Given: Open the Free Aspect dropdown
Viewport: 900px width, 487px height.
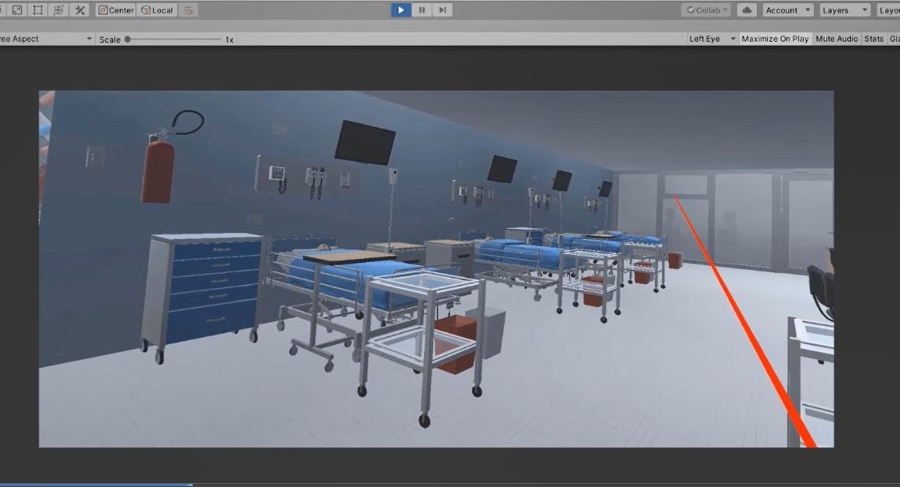Looking at the screenshot, I should pos(46,39).
